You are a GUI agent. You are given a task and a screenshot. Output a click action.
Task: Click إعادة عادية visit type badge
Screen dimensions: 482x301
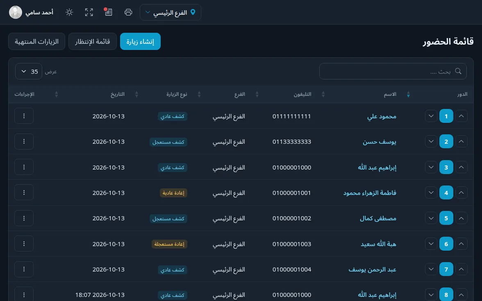pos(173,193)
